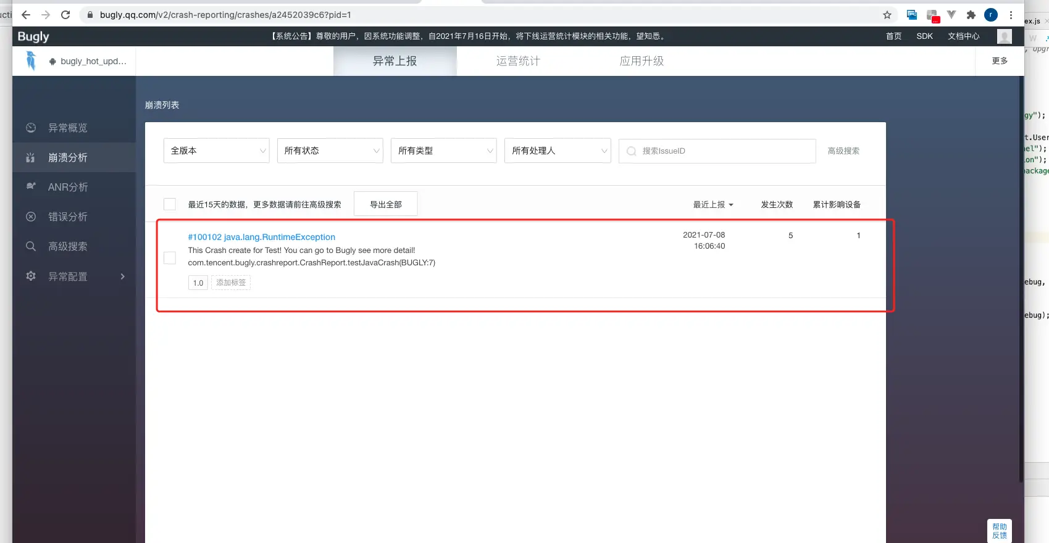Open the 所有状态 status dropdown
1049x543 pixels.
tap(330, 151)
